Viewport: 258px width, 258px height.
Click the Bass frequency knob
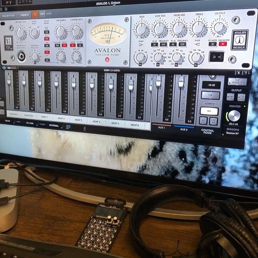[140, 57]
